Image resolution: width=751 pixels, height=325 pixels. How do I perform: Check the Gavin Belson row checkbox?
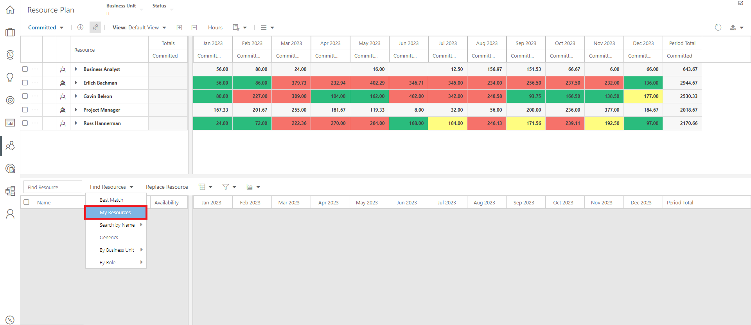tap(25, 96)
